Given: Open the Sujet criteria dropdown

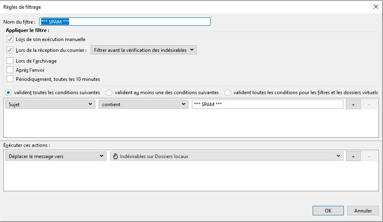Looking at the screenshot, I should pos(50,104).
